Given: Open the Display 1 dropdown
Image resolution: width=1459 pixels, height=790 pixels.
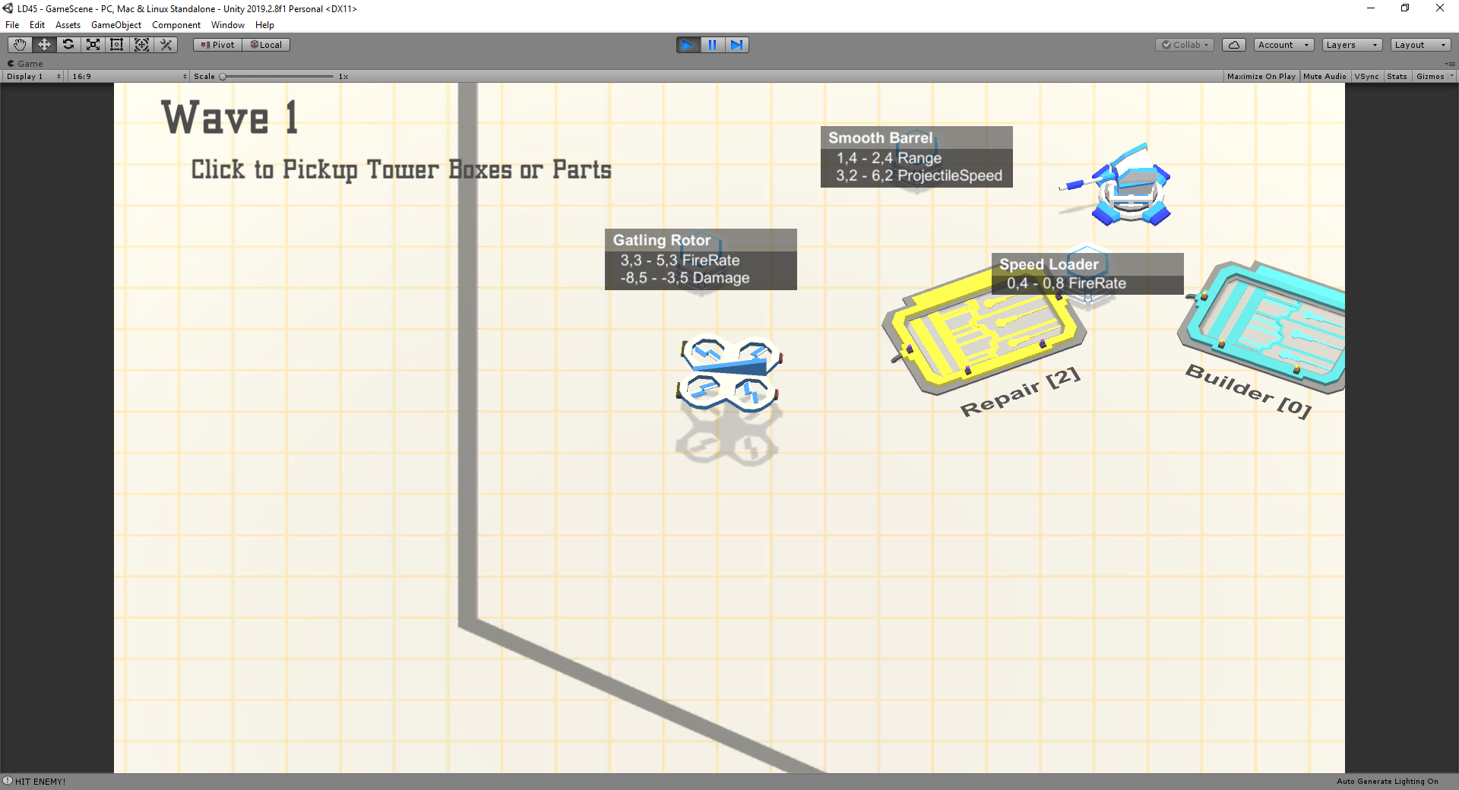Looking at the screenshot, I should 33,77.
